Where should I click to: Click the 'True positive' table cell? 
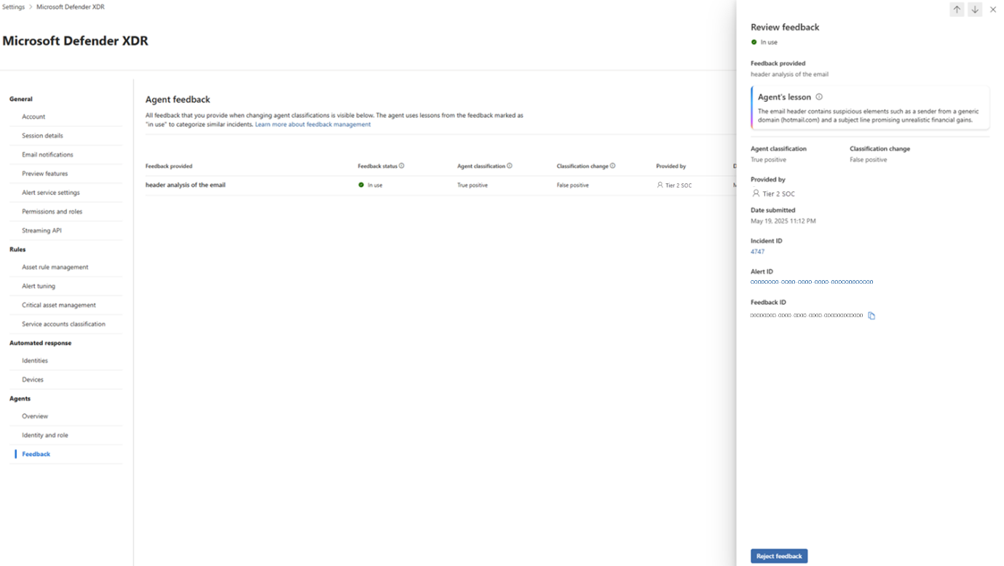[x=473, y=185]
